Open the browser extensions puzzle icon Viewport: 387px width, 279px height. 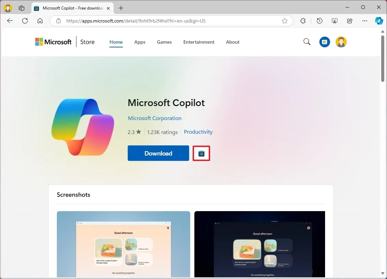tap(303, 21)
